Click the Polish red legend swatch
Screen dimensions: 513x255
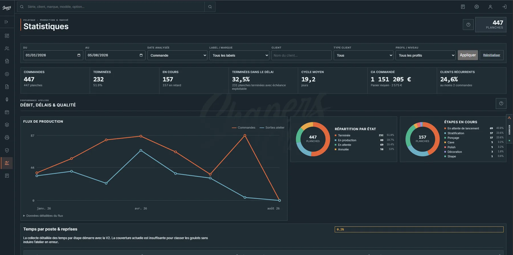(x=445, y=147)
